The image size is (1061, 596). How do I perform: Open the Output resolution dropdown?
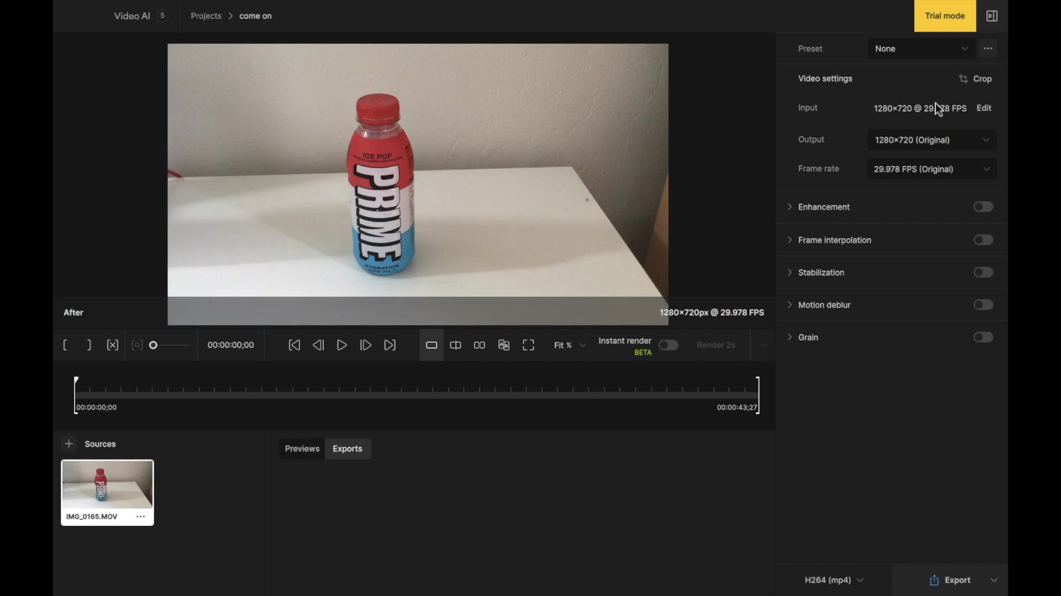coord(932,140)
